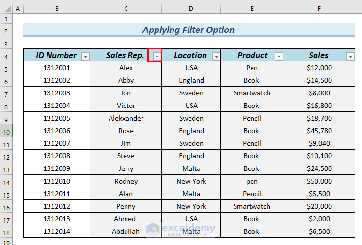Image resolution: width=362 pixels, height=245 pixels.
Task: Select row 10 header
Action: tap(6, 131)
